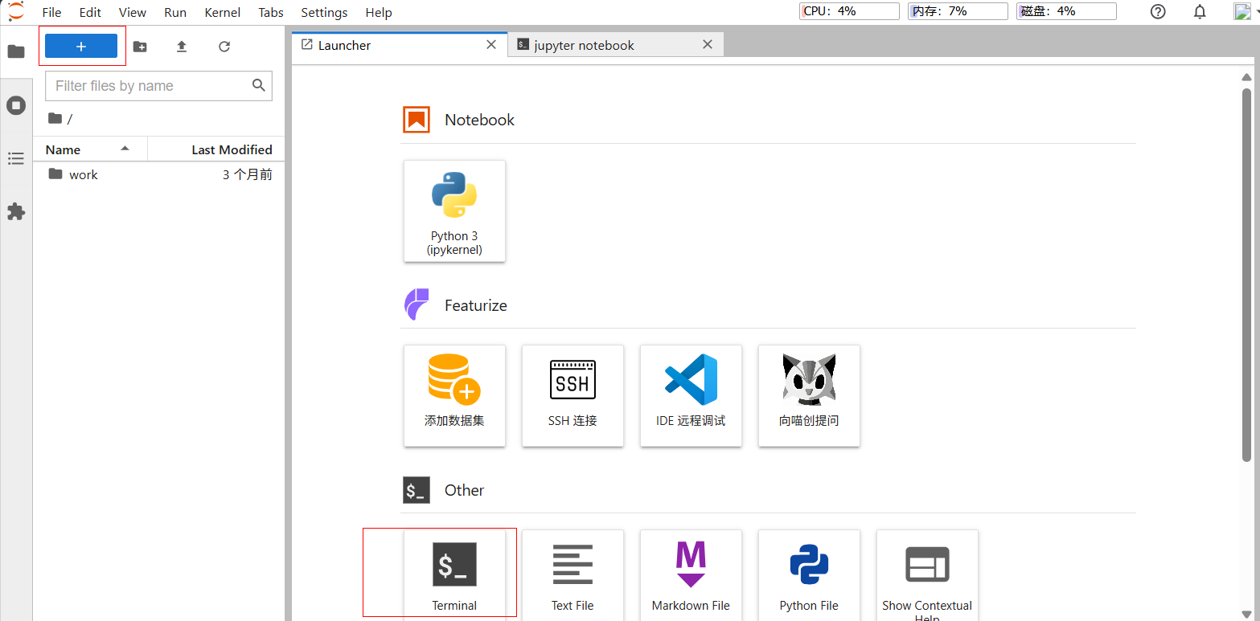Open the Settings menu
The height and width of the screenshot is (621, 1260).
324,12
